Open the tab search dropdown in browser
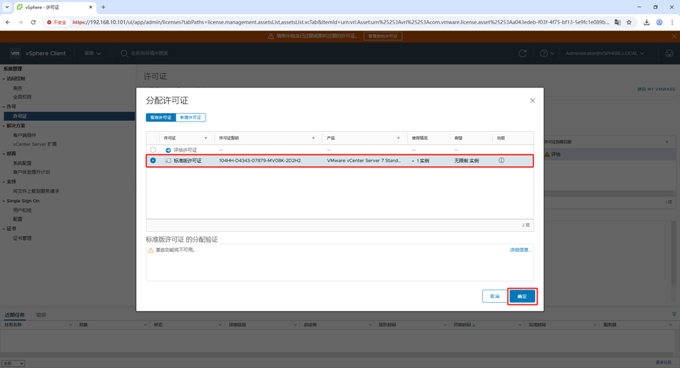The width and height of the screenshot is (680, 368). click(7, 7)
